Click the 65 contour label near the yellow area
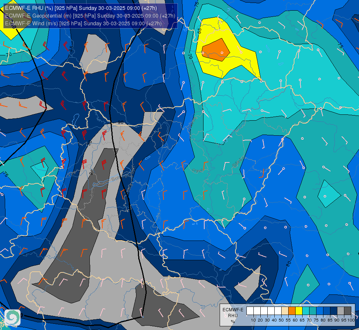Screen dimensions: 359x330 click(x=199, y=31)
